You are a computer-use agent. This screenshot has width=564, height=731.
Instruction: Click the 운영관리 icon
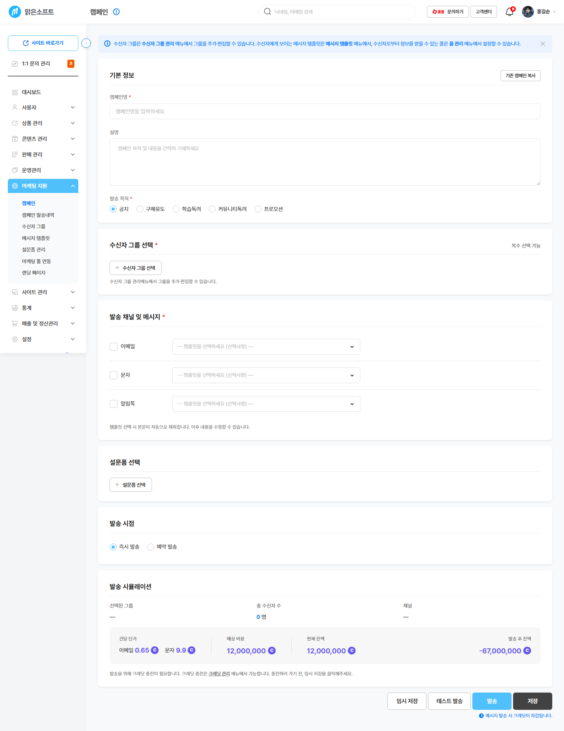pyautogui.click(x=15, y=170)
